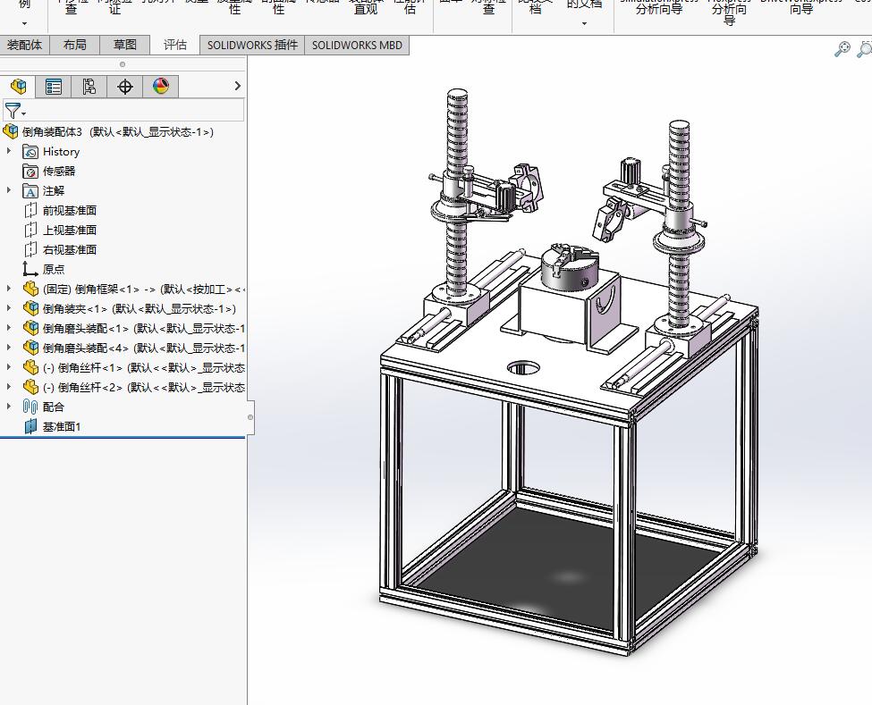
Task: Open the FeatureManager design tree tab
Action: pyautogui.click(x=18, y=87)
